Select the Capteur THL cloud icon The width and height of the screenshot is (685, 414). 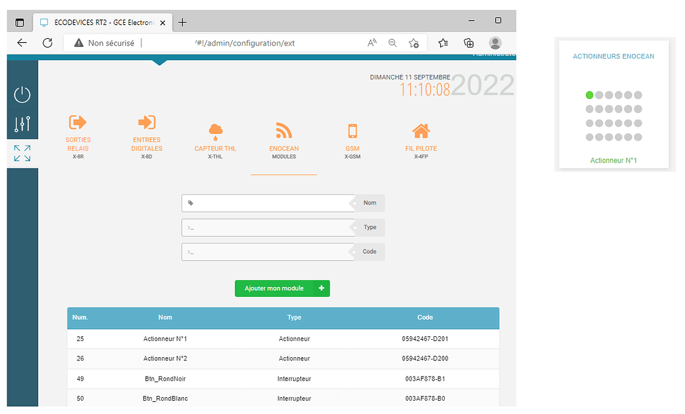tap(215, 129)
